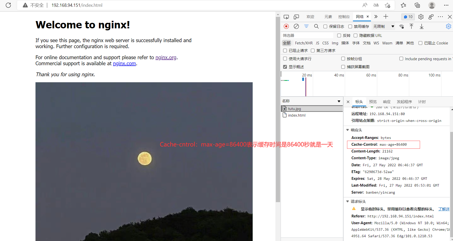Show more DevTools tabs chevron
The image size is (453, 241).
[376, 17]
